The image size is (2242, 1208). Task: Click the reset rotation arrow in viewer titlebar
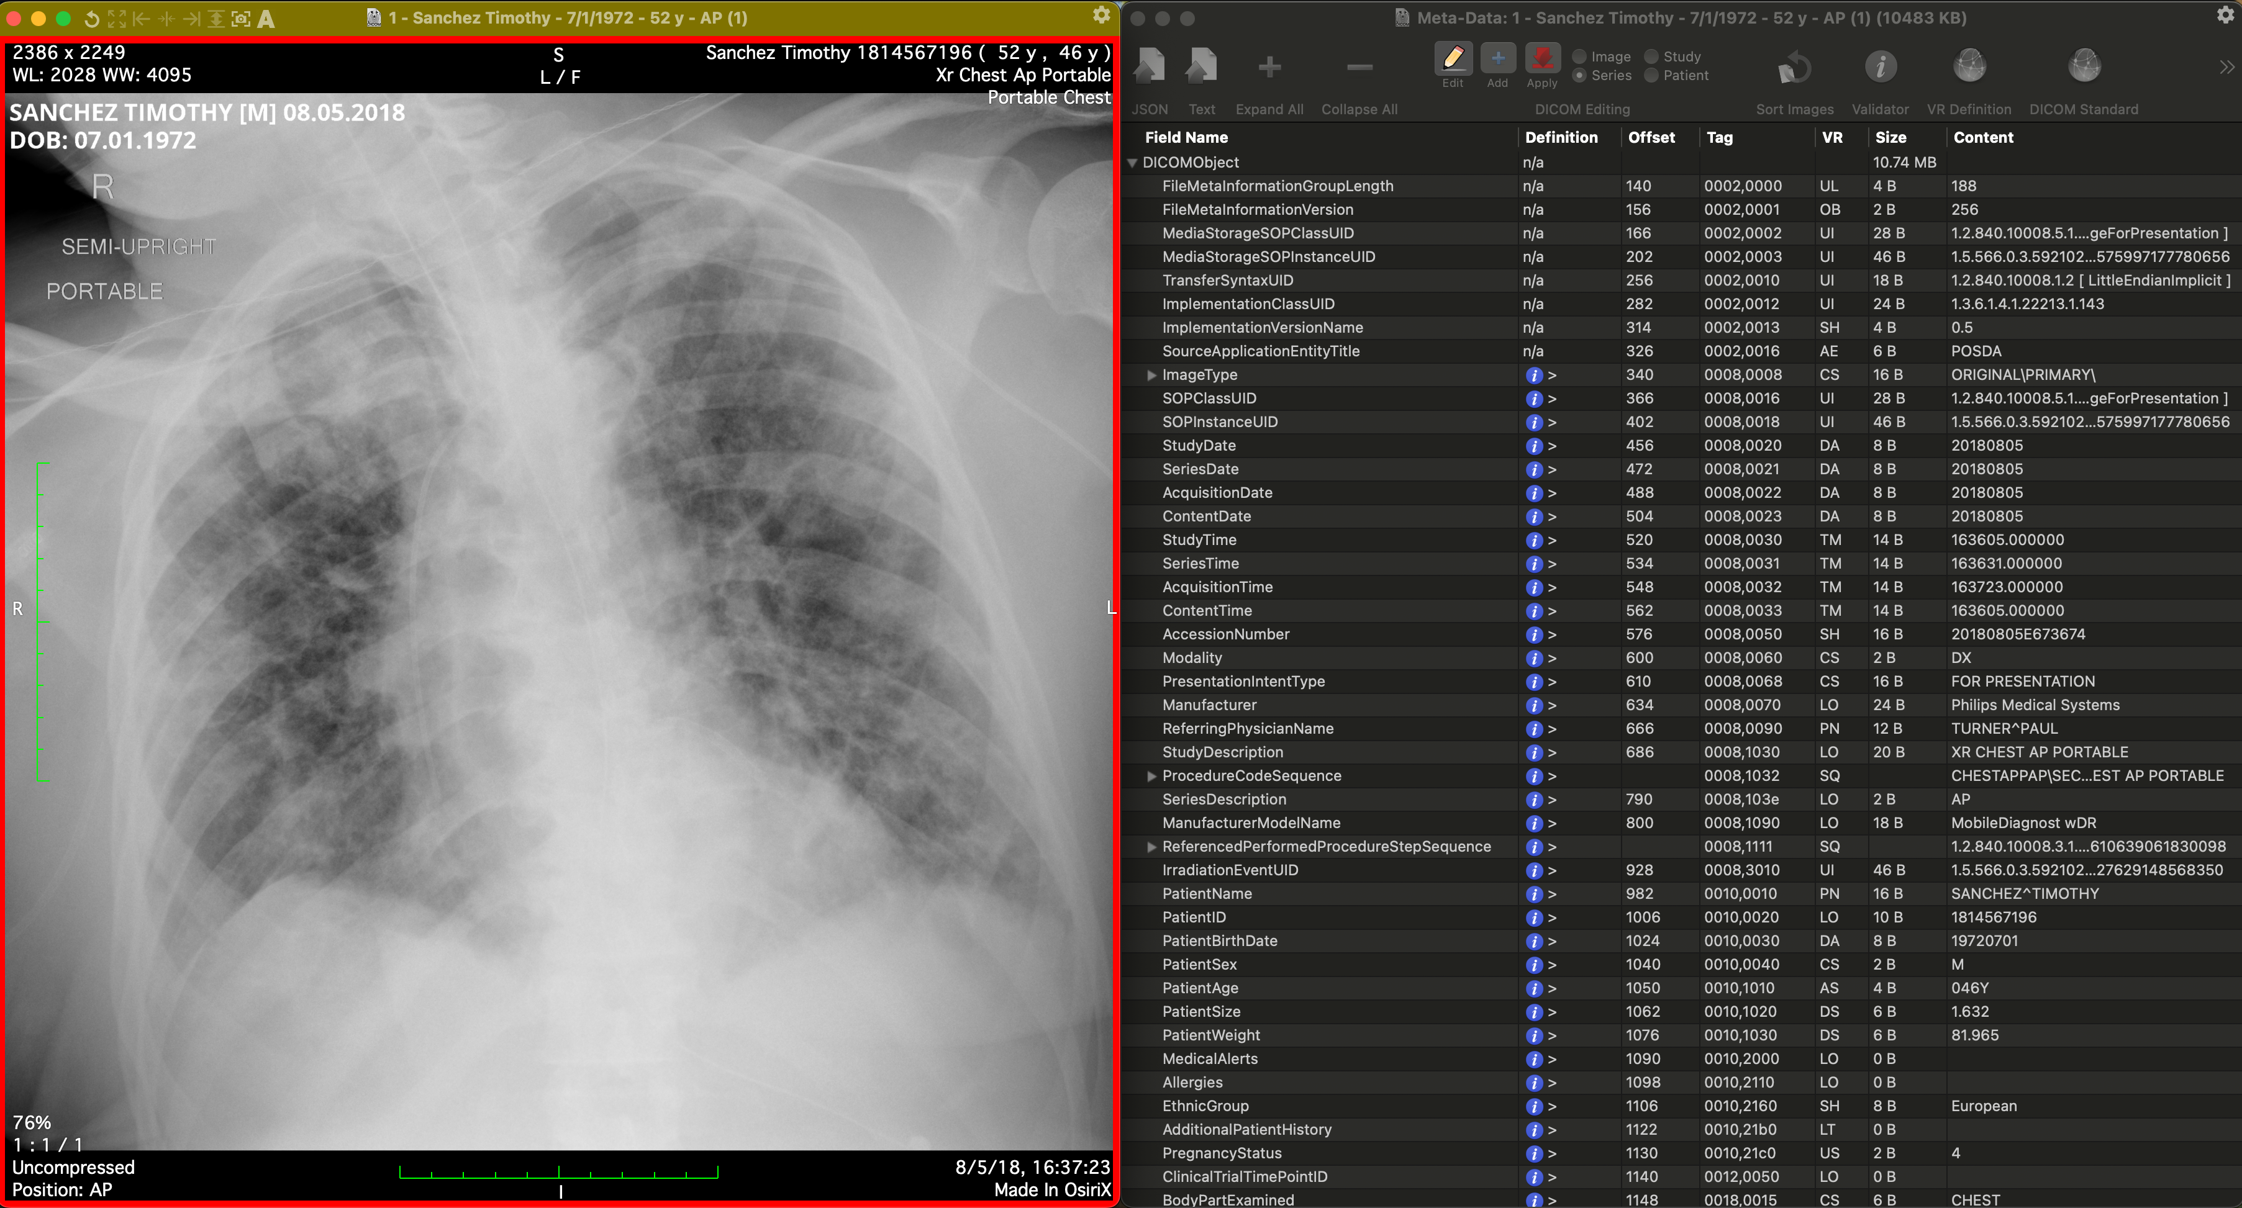pyautogui.click(x=91, y=18)
